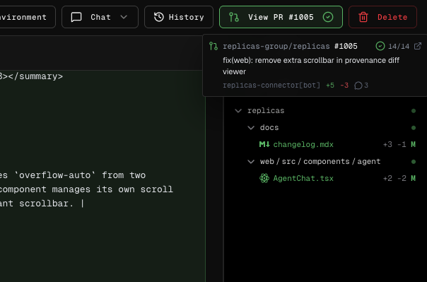Screen dimensions: 427x282
Task: Click the </summary> text in chat
Action: pyautogui.click(x=35, y=76)
